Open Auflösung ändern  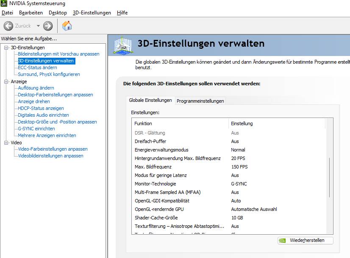point(36,88)
